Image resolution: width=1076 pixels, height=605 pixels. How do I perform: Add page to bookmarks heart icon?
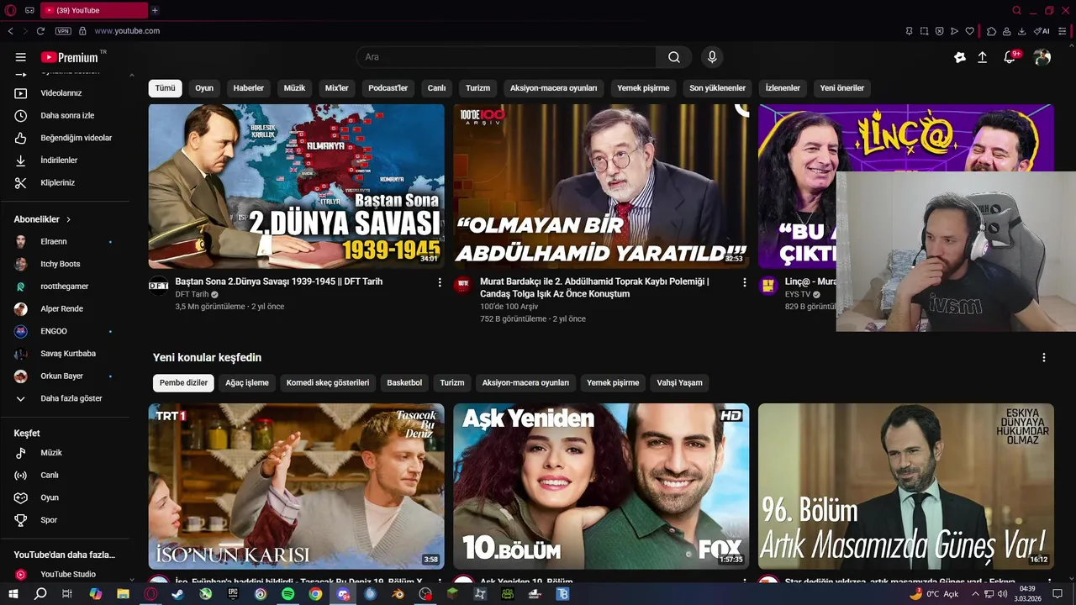(x=969, y=31)
